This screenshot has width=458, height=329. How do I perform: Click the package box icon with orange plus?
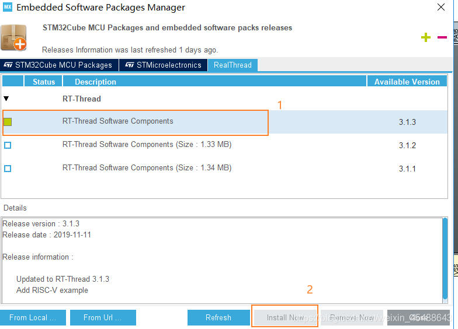13,38
